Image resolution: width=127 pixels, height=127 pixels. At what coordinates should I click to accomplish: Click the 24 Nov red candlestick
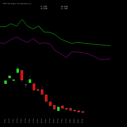(50, 104)
